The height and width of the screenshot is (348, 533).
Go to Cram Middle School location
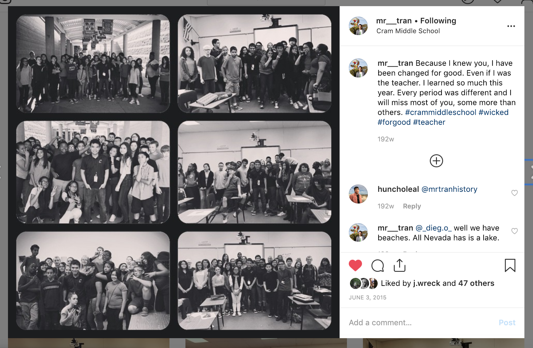(x=408, y=31)
